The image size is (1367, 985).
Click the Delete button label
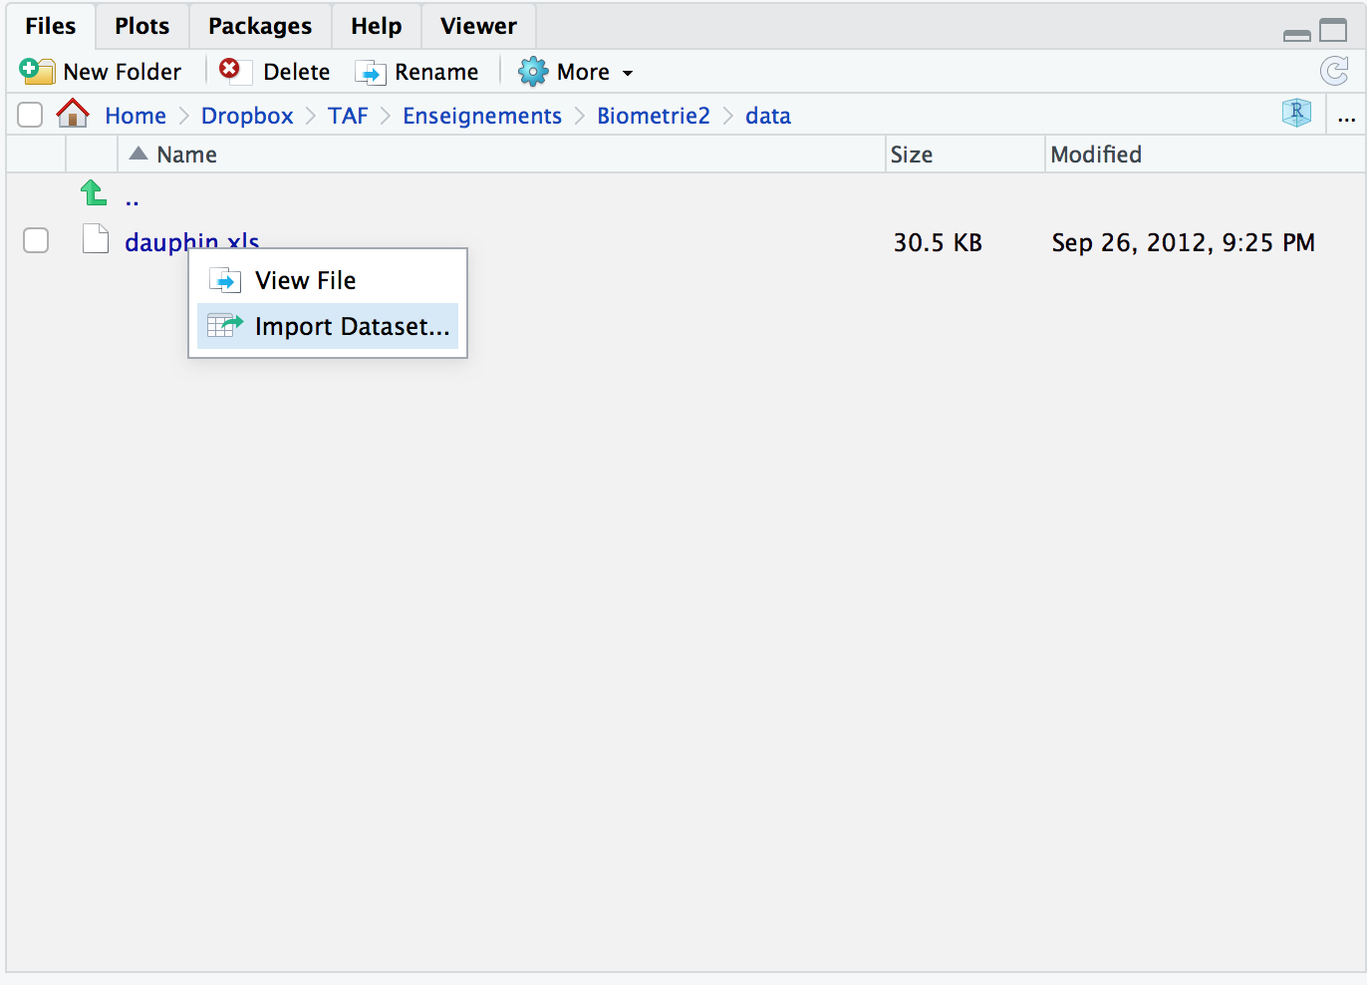(296, 72)
